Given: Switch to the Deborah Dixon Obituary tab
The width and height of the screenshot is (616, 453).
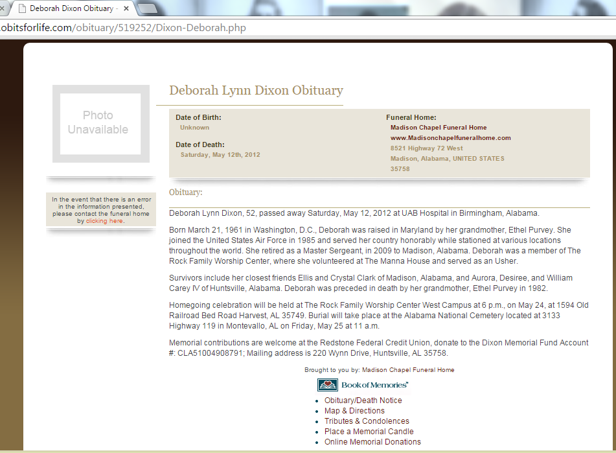Looking at the screenshot, I should click(x=71, y=8).
